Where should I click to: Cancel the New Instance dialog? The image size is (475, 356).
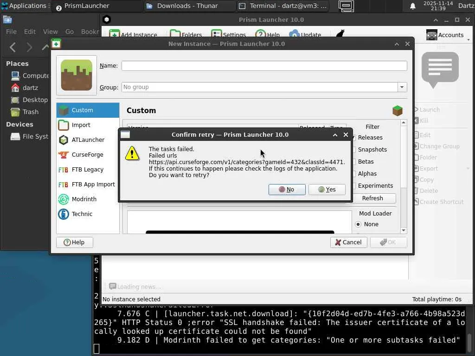[349, 242]
